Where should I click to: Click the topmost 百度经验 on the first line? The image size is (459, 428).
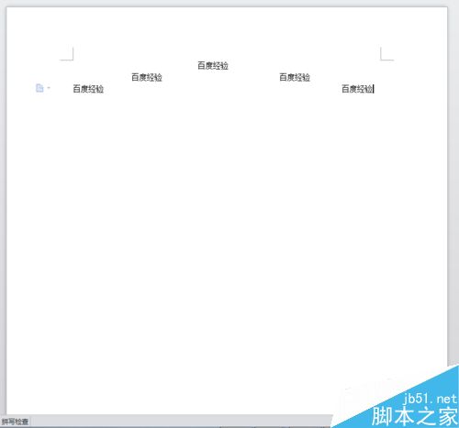[x=213, y=66]
